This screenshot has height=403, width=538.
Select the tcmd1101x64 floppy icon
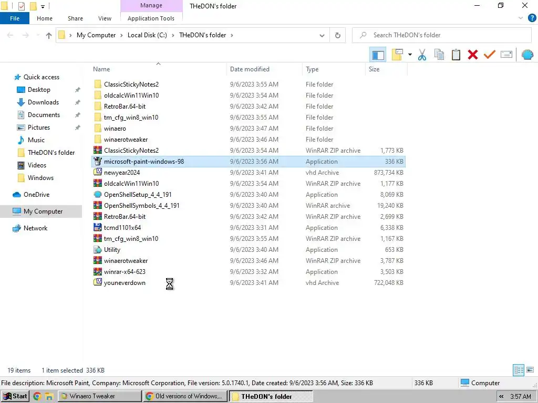pyautogui.click(x=98, y=228)
